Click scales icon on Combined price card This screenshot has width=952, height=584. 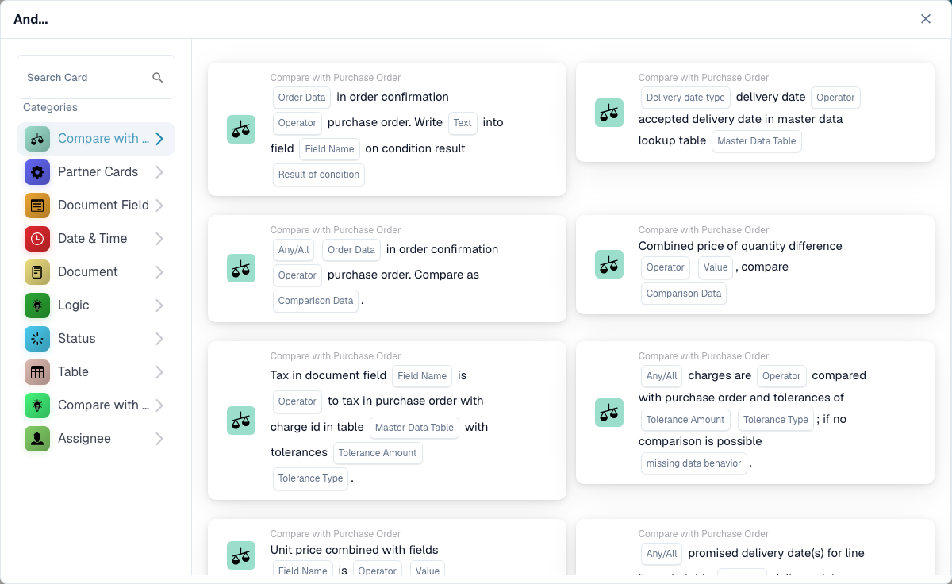pos(609,264)
